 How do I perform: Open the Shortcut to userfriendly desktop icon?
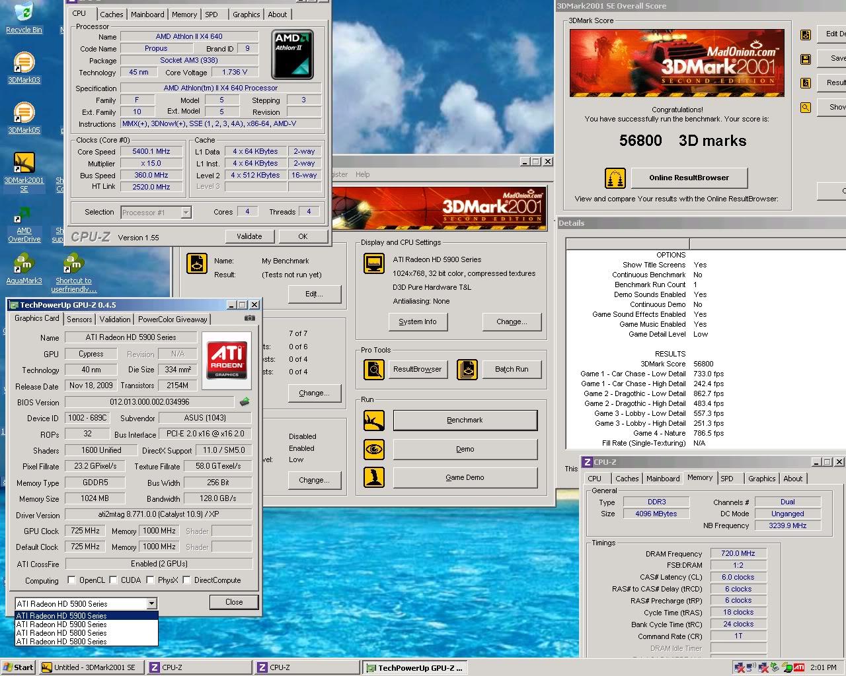pyautogui.click(x=73, y=273)
